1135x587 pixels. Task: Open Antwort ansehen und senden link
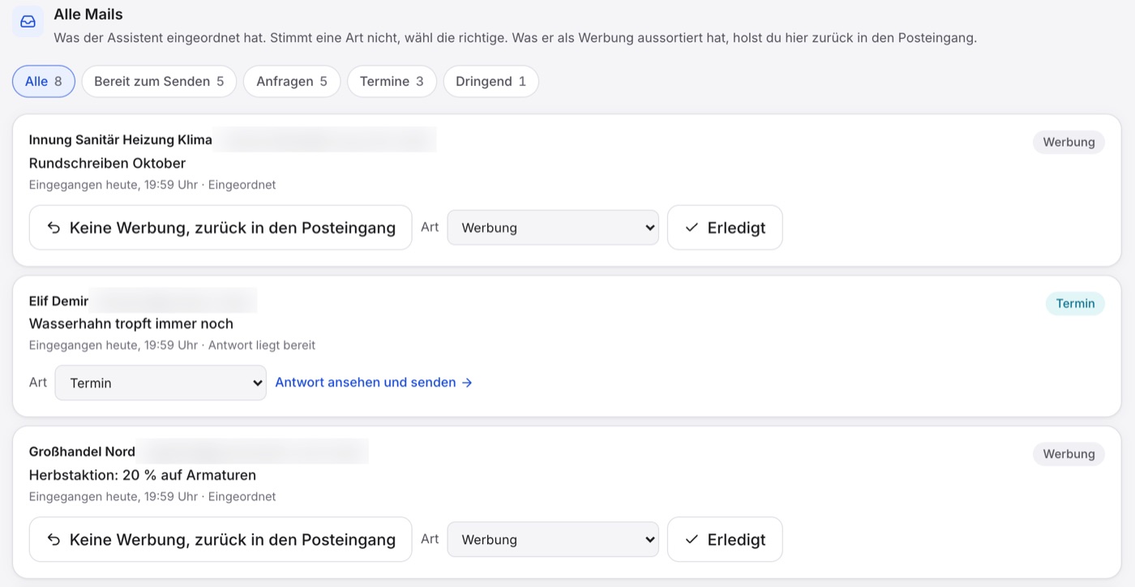(374, 382)
